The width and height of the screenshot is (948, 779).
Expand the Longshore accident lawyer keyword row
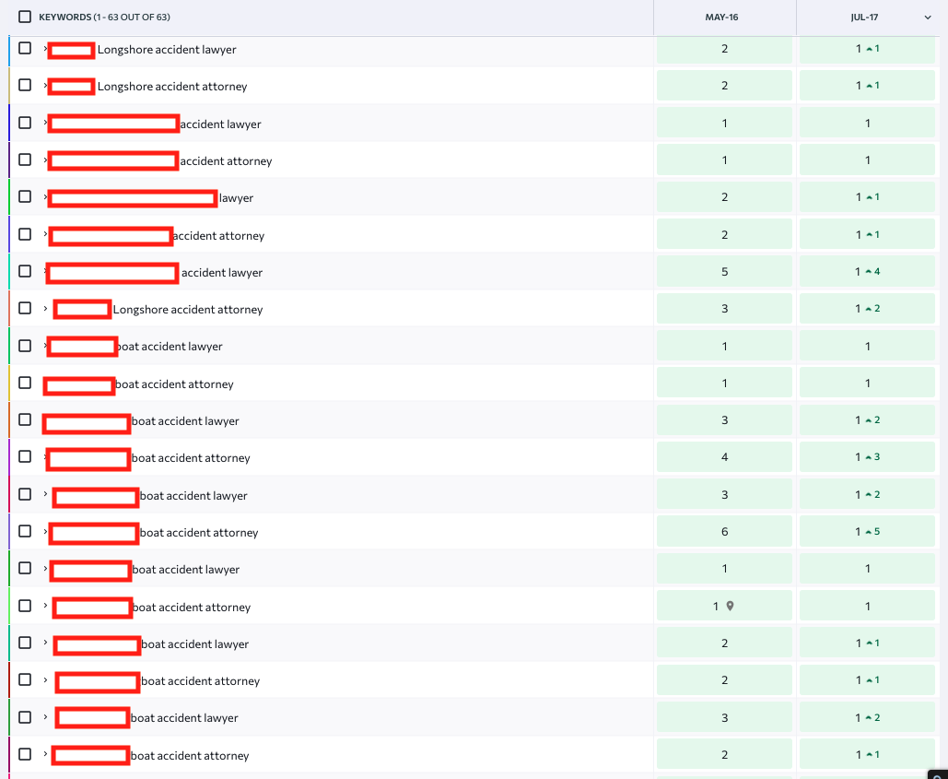coord(45,48)
